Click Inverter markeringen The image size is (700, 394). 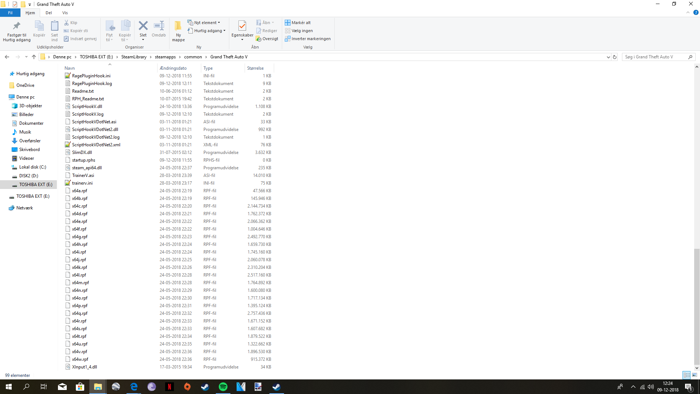[x=308, y=39]
